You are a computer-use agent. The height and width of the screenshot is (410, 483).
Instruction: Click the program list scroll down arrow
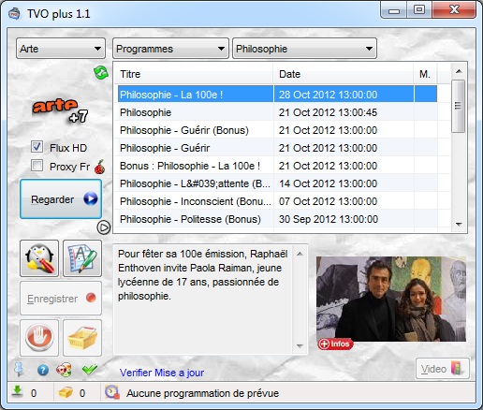click(459, 224)
